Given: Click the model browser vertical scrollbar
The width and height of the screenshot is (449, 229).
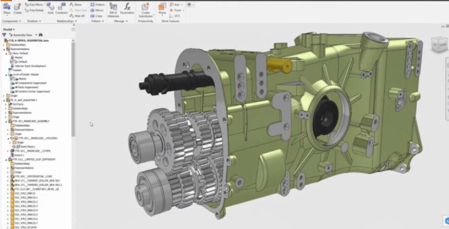Looking at the screenshot, I should coord(73,89).
